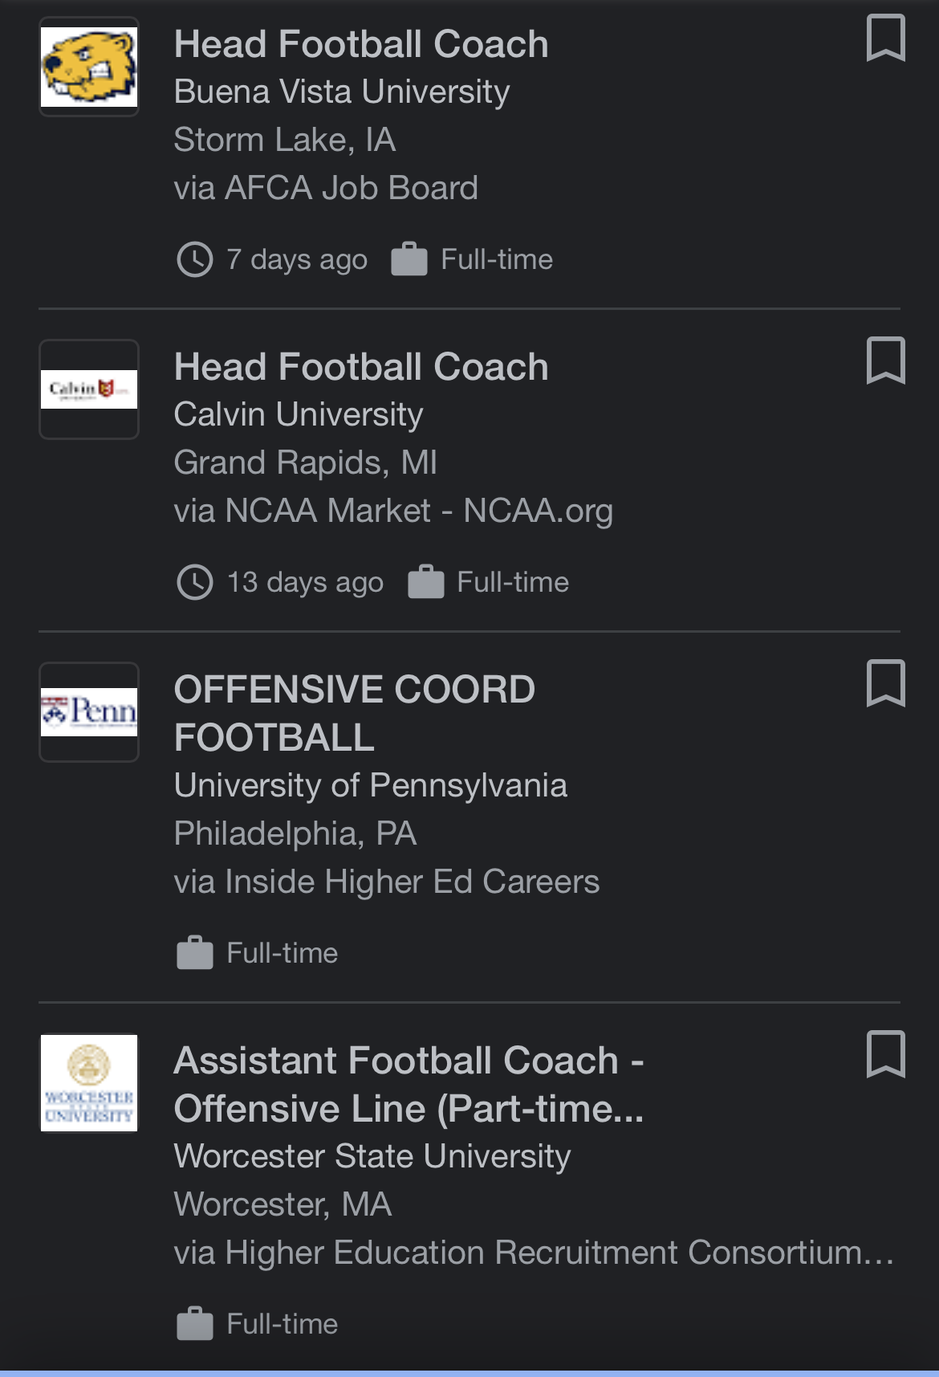Bookmark the Worcester State assistant coach job

tap(886, 1054)
